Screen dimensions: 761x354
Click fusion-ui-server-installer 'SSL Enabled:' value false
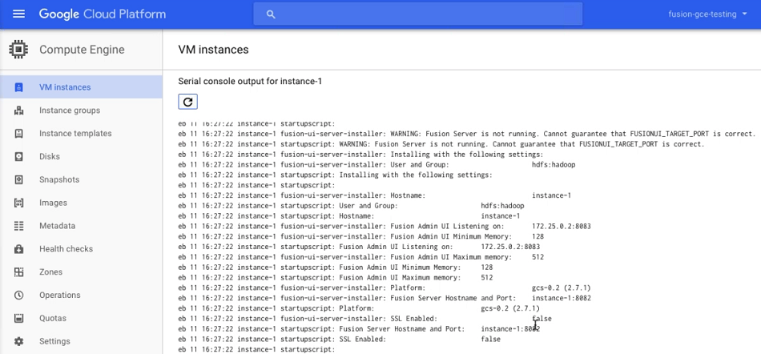click(x=542, y=319)
